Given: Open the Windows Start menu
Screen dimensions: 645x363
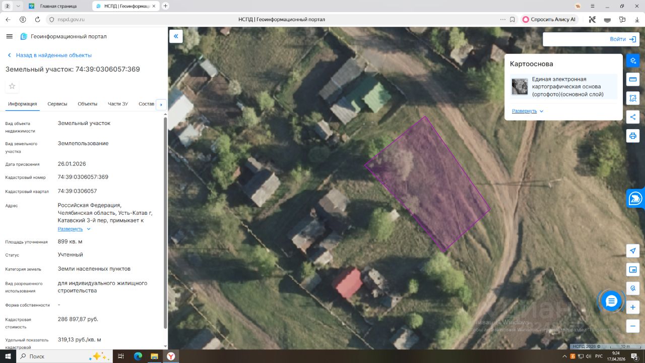Looking at the screenshot, I should pos(9,356).
